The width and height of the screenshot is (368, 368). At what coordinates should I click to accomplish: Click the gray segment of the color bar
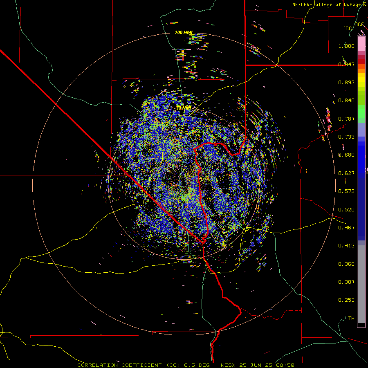tap(361, 284)
